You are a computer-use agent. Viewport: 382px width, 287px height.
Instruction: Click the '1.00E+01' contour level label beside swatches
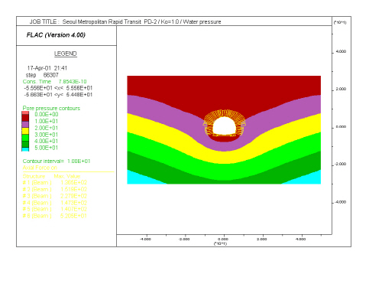click(47, 121)
